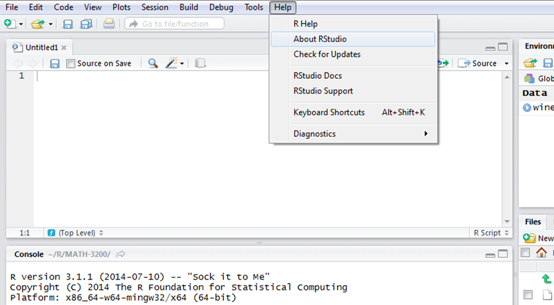Click editor scrollbar down arrow
Screen dimensions: 554x305
(x=507, y=221)
